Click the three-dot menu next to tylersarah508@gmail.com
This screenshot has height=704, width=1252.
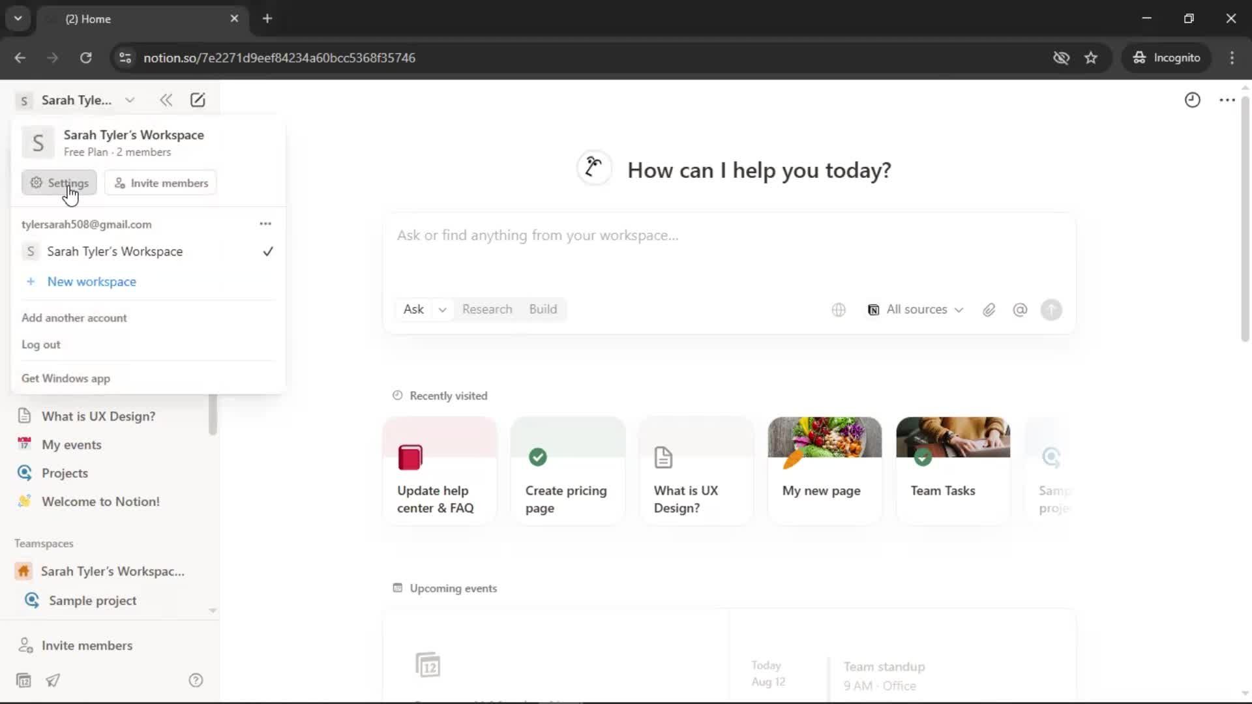[265, 224]
